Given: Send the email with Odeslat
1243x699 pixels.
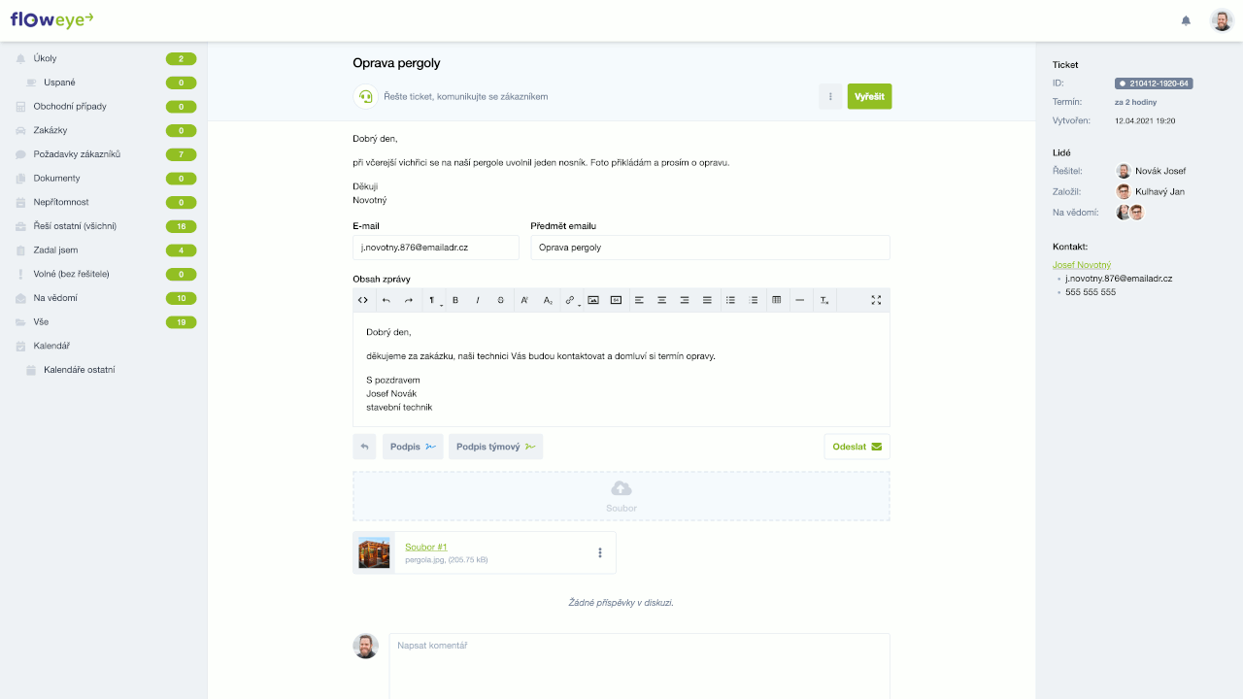Looking at the screenshot, I should pyautogui.click(x=857, y=447).
